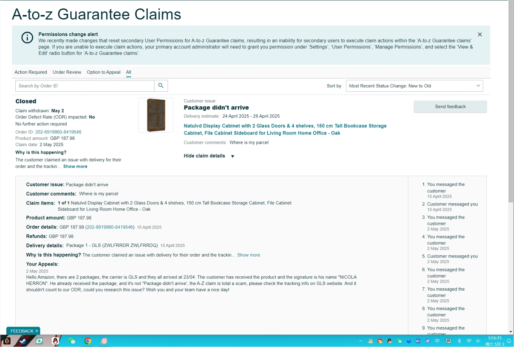This screenshot has height=347, width=514.
Task: Click the blue shield browser tray icon
Action: point(428,341)
